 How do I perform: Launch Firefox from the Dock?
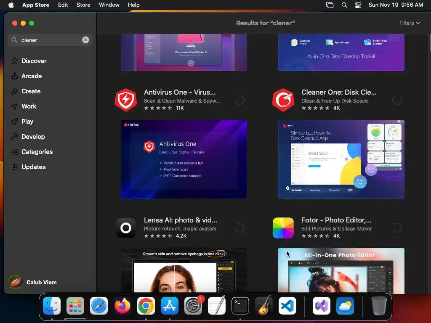pyautogui.click(x=122, y=306)
